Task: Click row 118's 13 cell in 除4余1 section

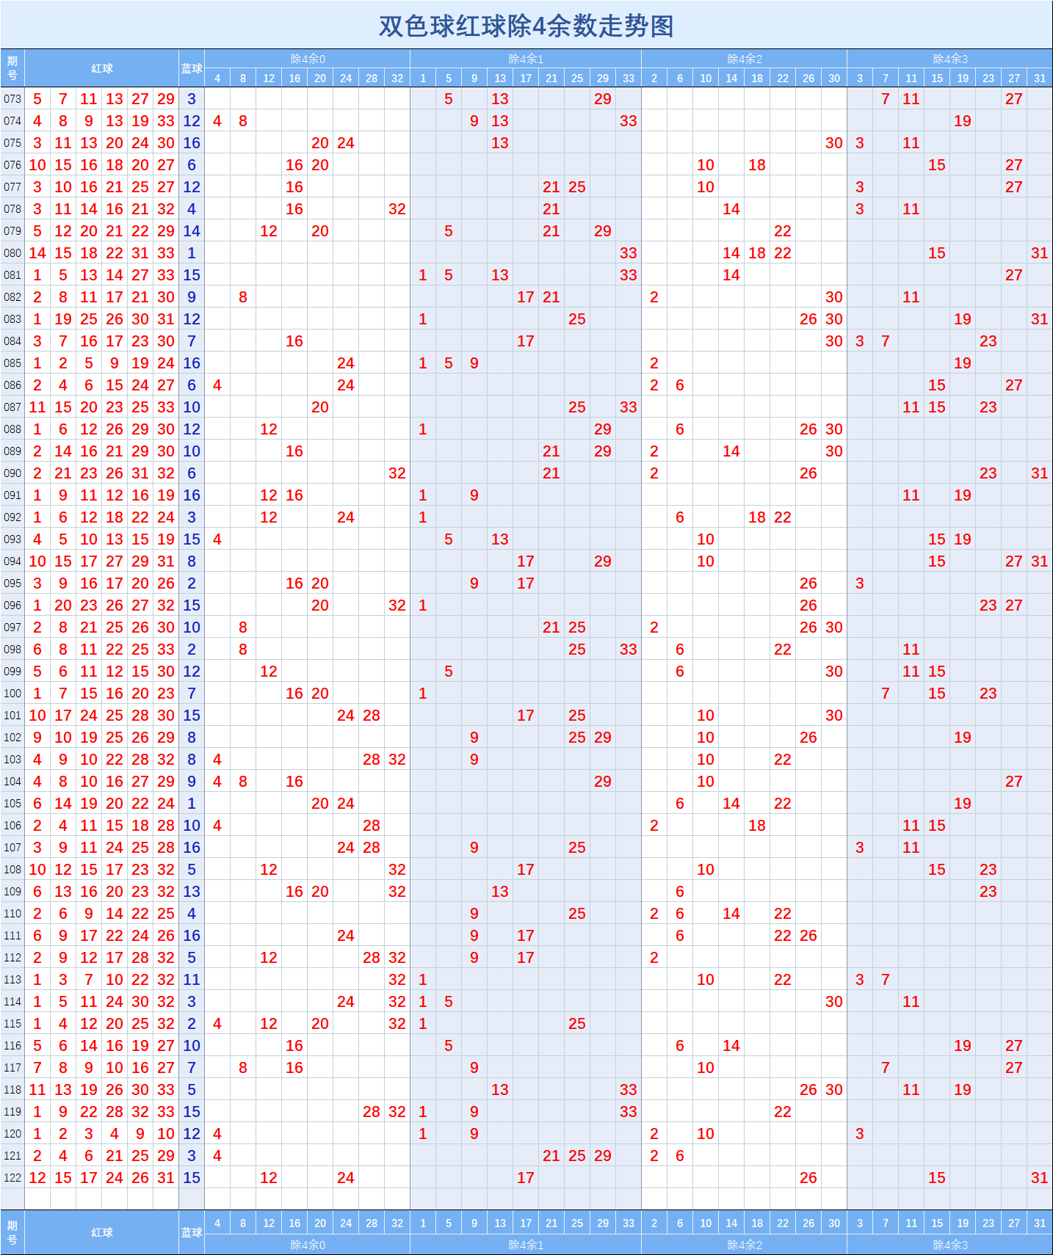Action: click(500, 1089)
